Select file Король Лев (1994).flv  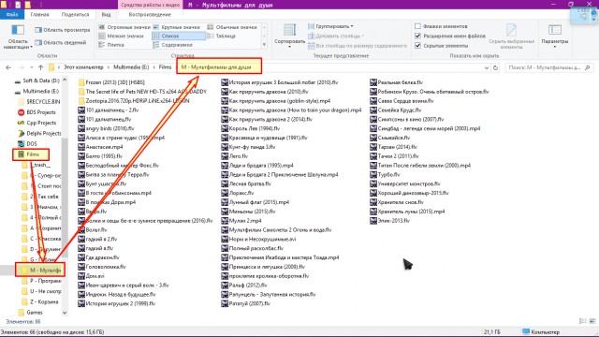250,128
